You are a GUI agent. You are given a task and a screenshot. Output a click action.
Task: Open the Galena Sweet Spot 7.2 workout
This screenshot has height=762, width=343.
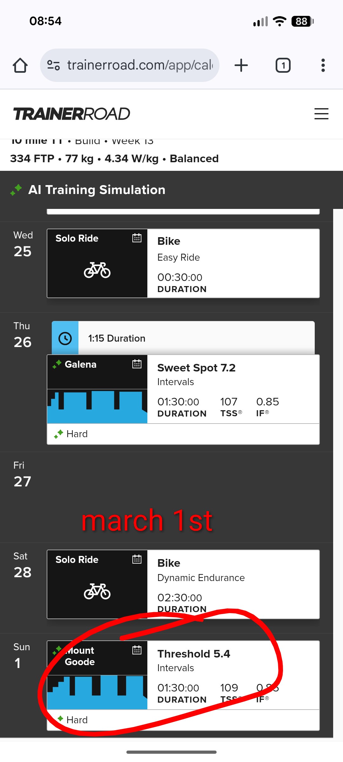[x=233, y=389]
